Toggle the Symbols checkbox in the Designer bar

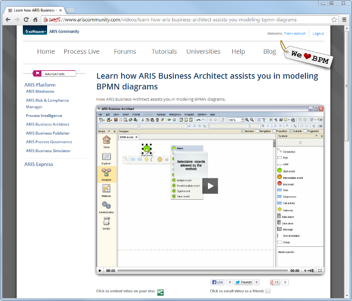[291, 131]
